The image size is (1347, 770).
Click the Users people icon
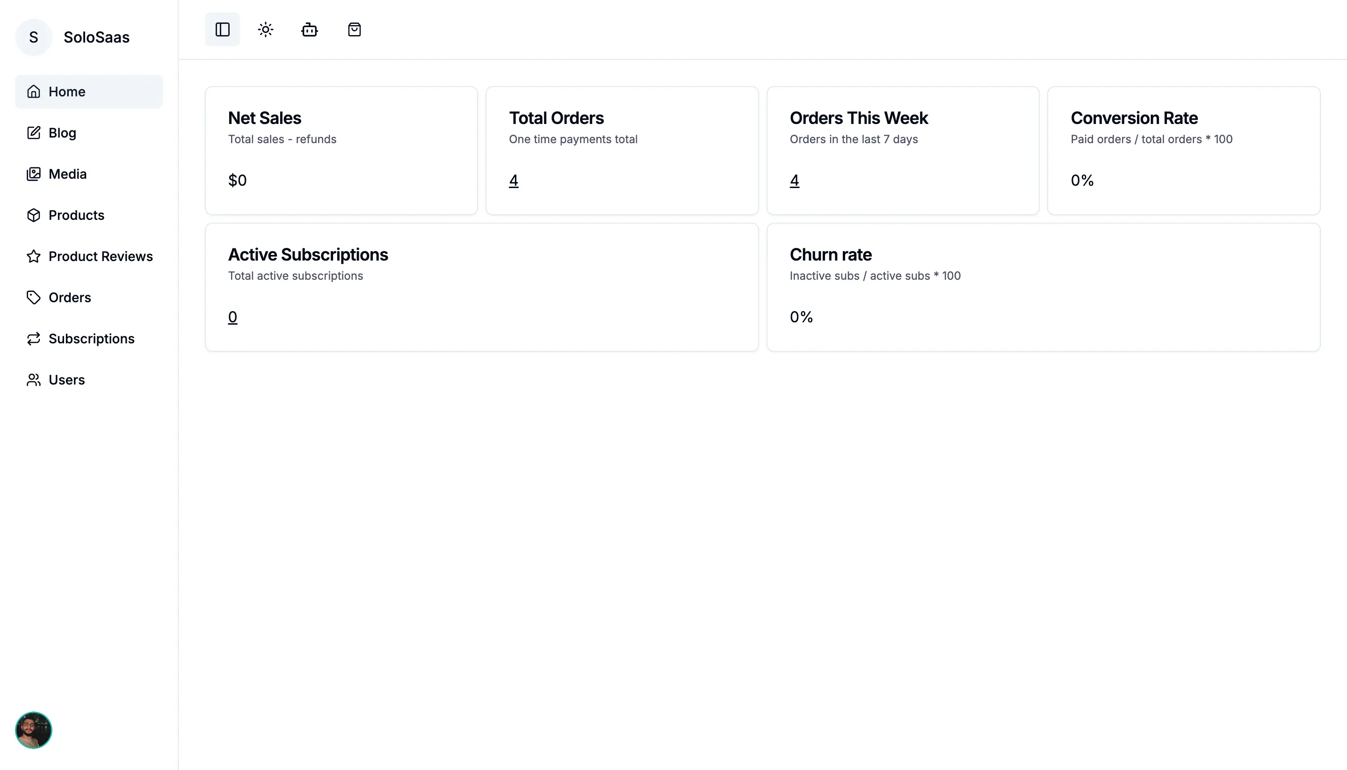(x=33, y=380)
